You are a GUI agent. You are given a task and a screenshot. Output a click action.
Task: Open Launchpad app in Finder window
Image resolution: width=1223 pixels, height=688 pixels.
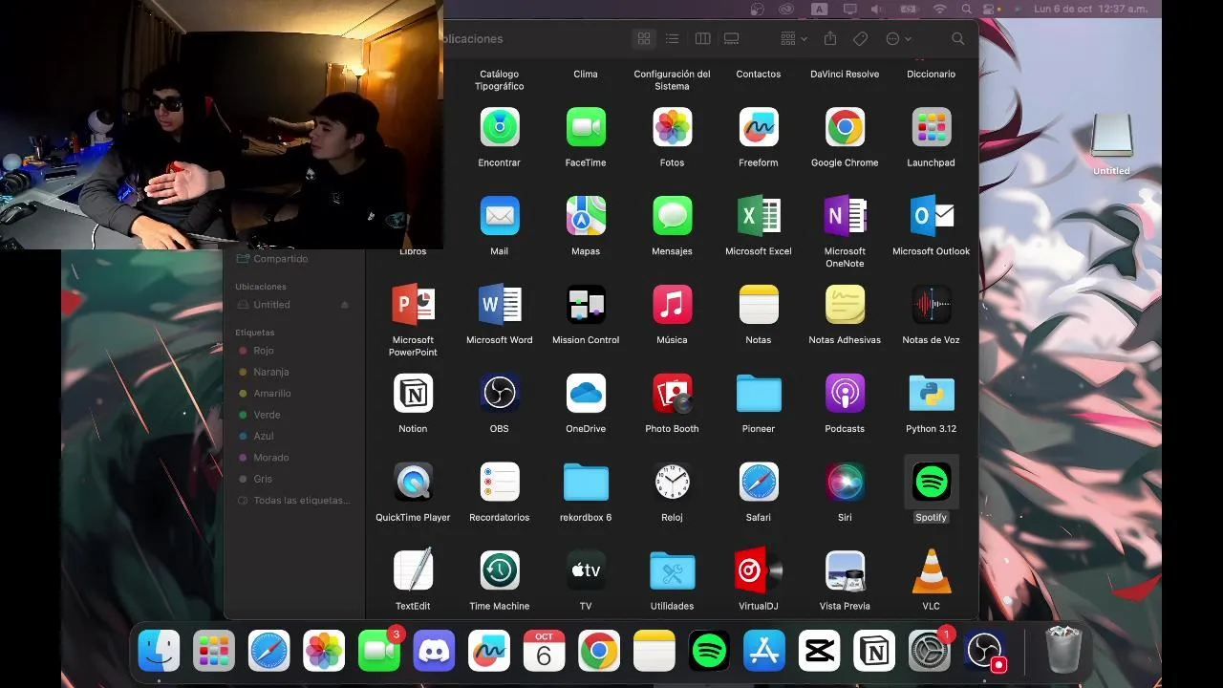tap(932, 127)
